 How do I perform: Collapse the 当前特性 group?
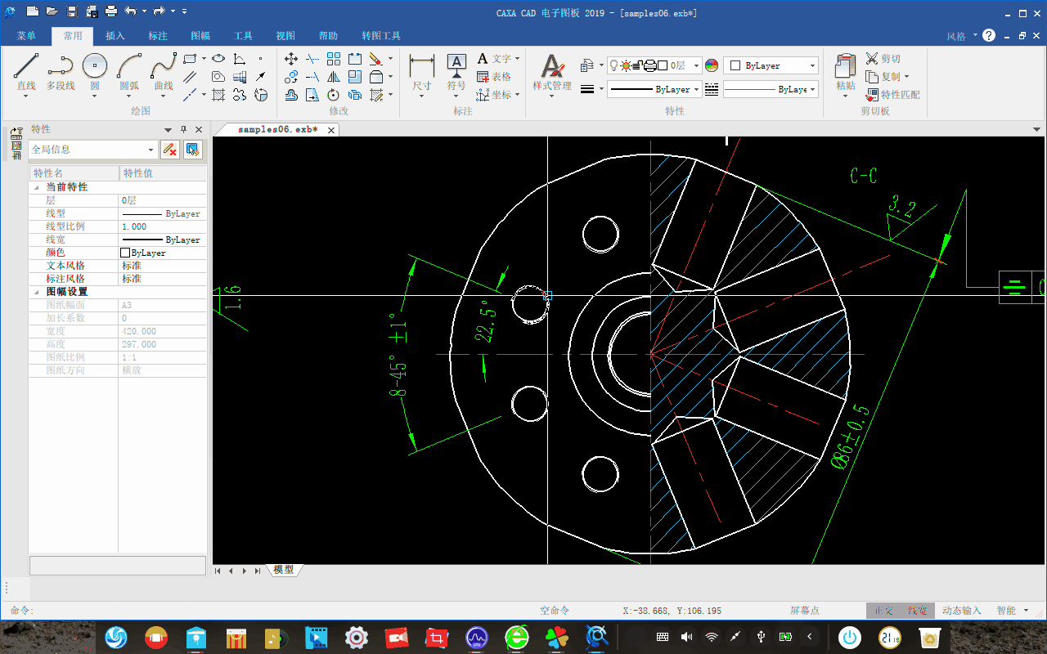[36, 187]
